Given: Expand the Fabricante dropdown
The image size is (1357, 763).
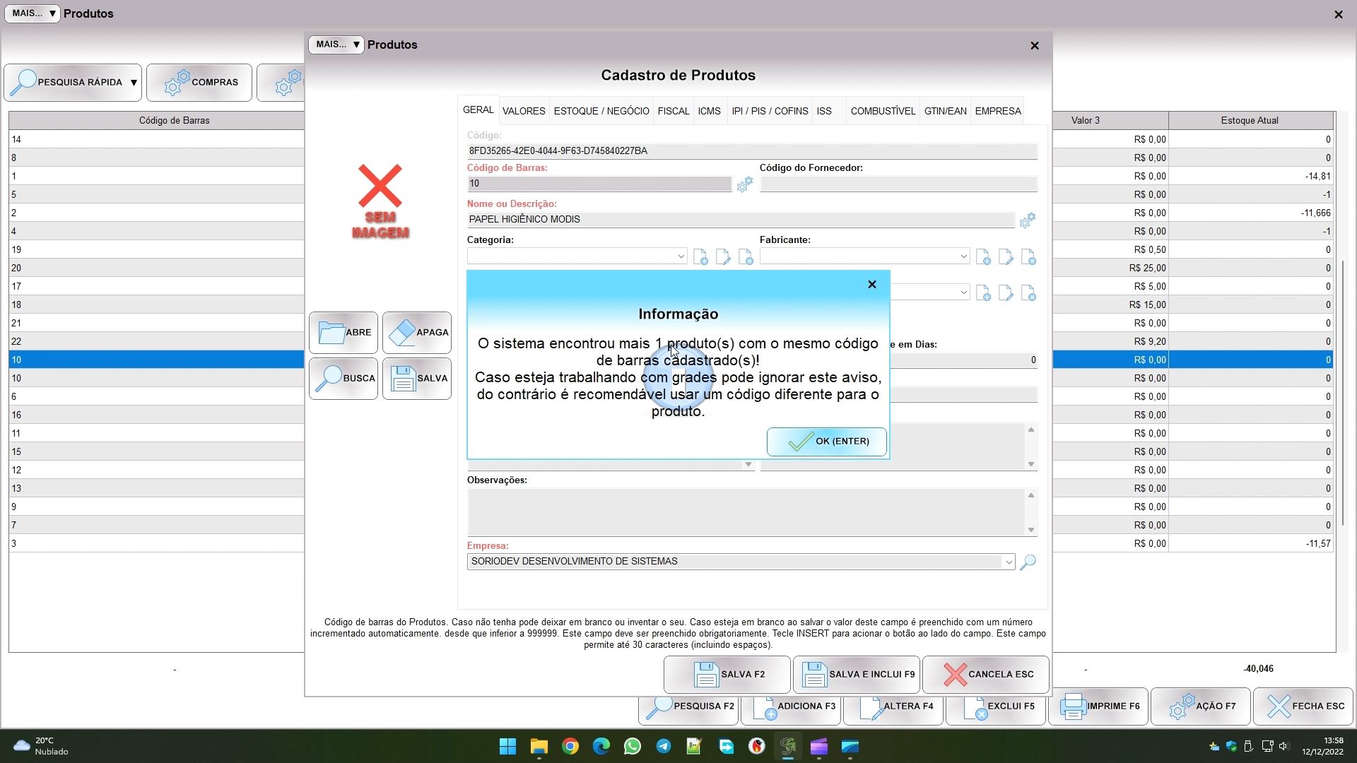Looking at the screenshot, I should (963, 256).
